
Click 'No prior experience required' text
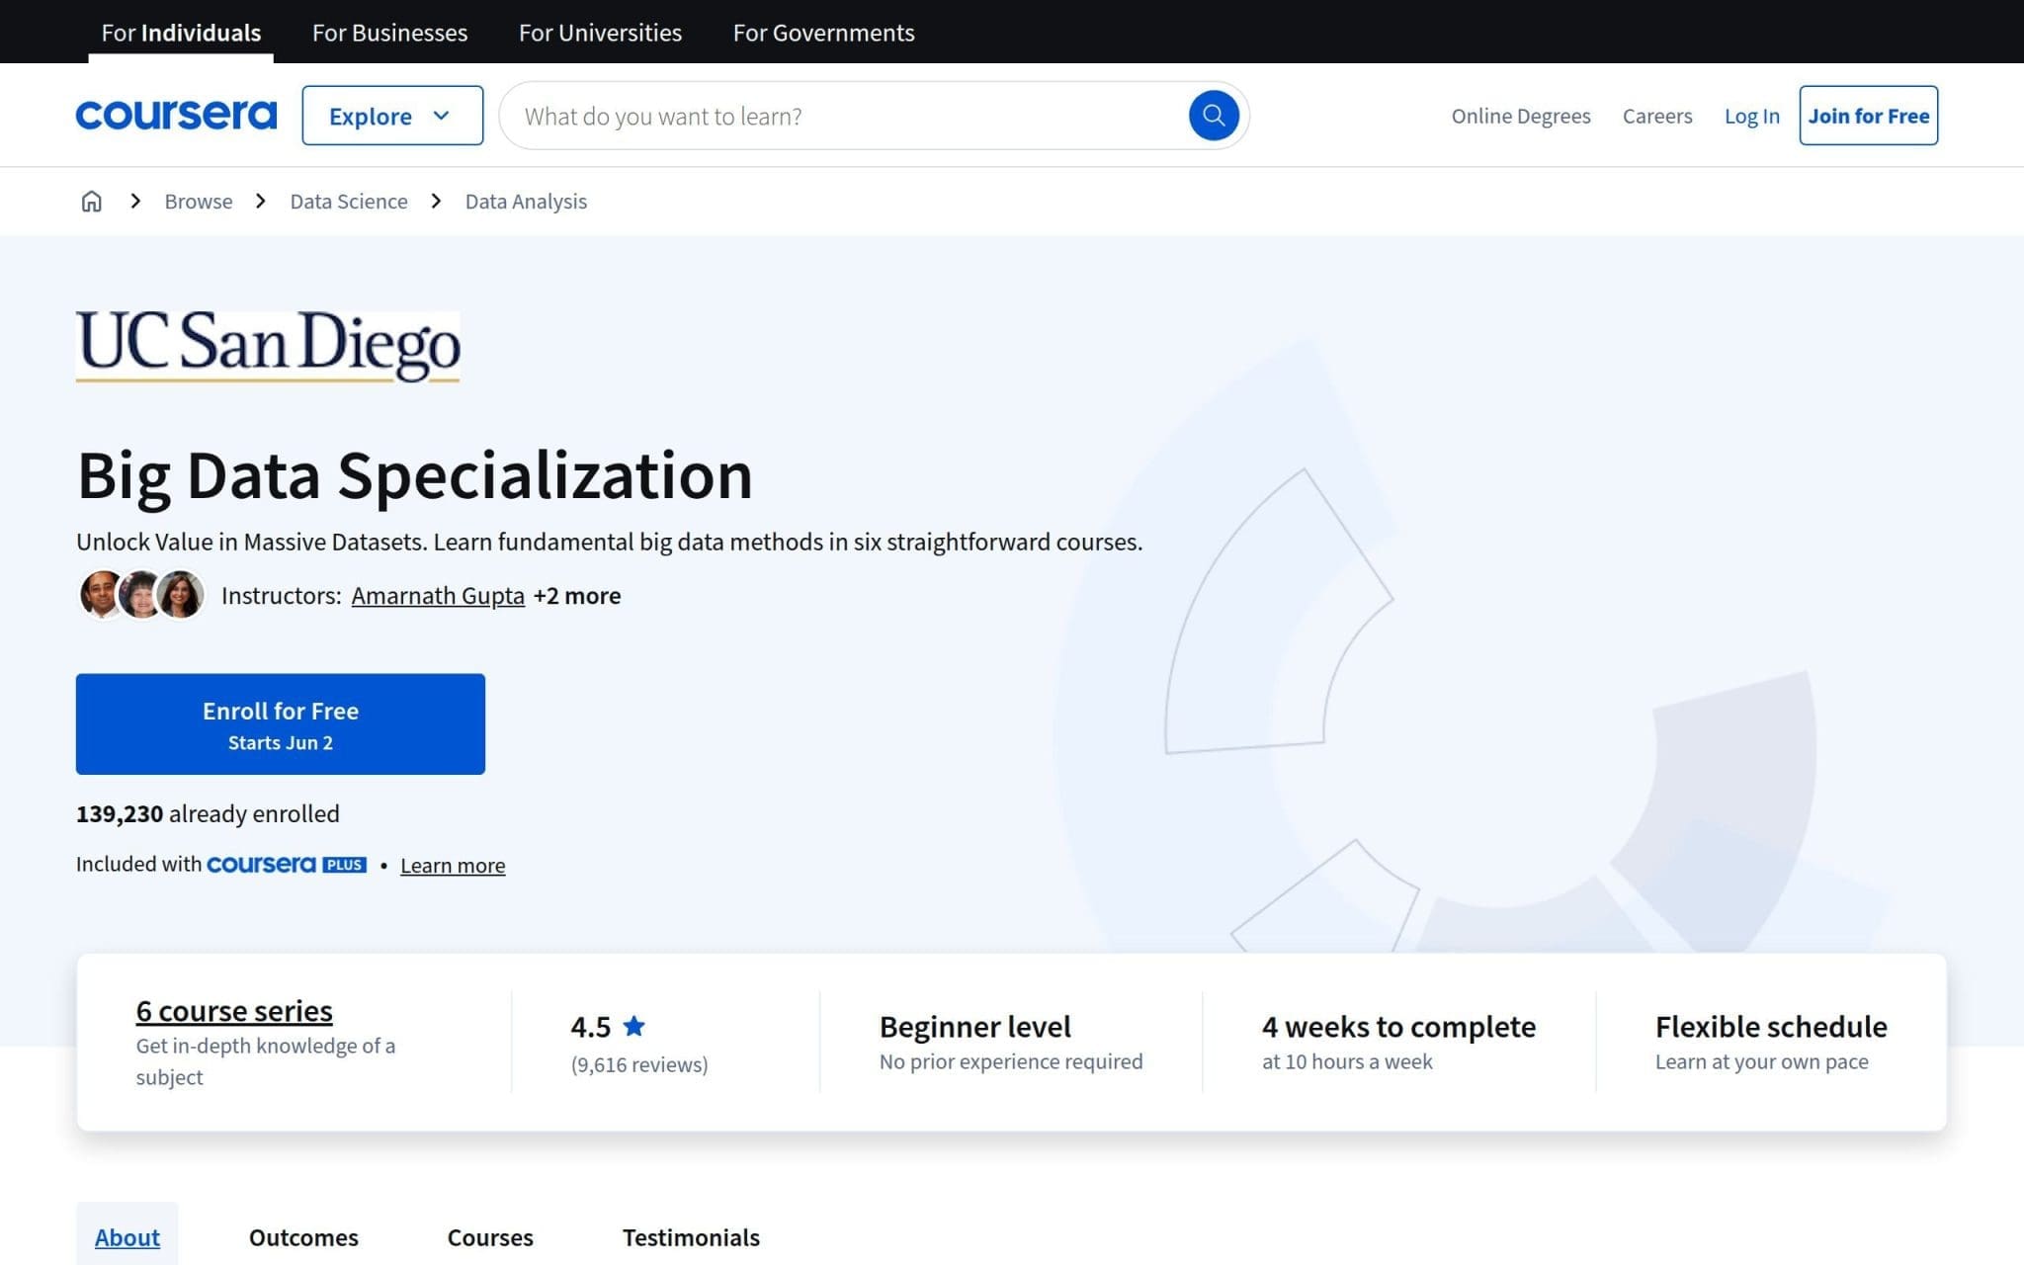[1011, 1061]
